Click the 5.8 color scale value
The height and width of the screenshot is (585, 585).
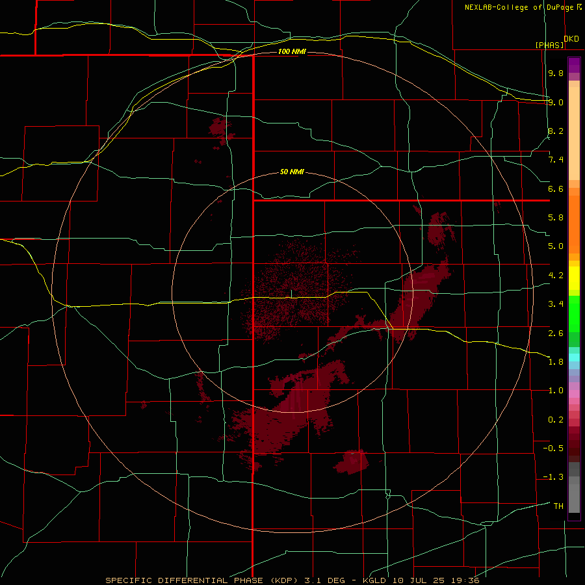point(556,218)
